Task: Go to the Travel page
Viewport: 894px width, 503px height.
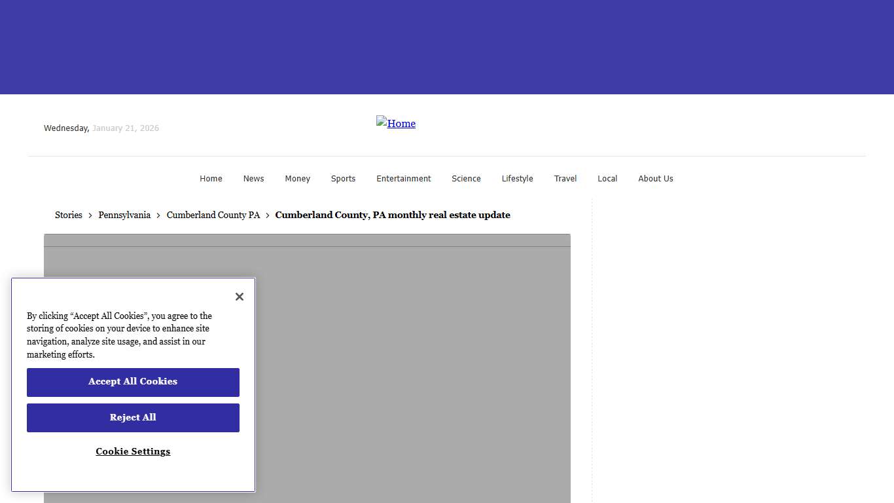Action: click(x=565, y=179)
